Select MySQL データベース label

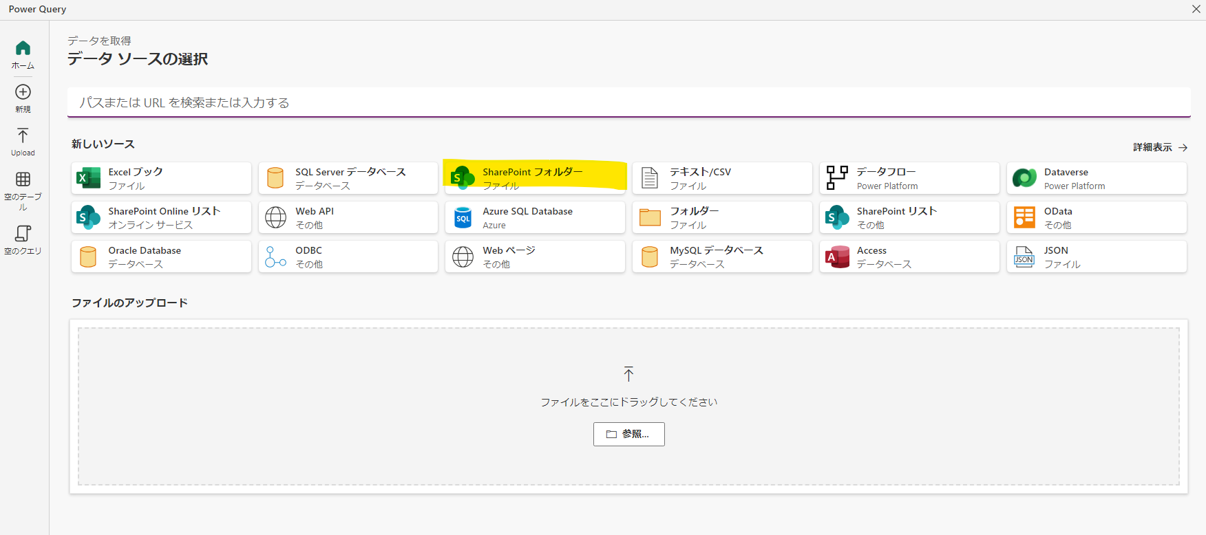717,250
